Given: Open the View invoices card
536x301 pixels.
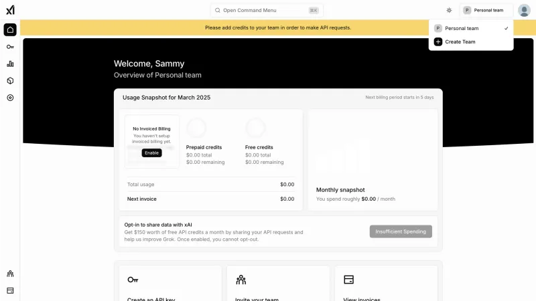Looking at the screenshot, I should tap(387, 283).
